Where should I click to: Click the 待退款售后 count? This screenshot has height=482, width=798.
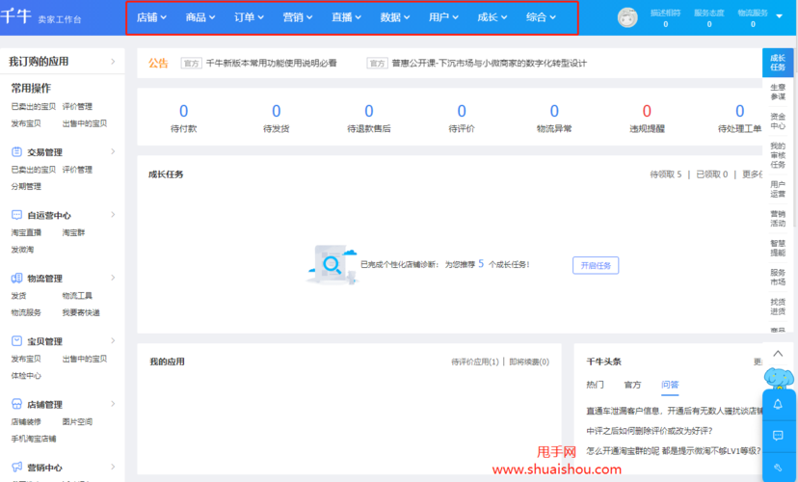pyautogui.click(x=369, y=111)
